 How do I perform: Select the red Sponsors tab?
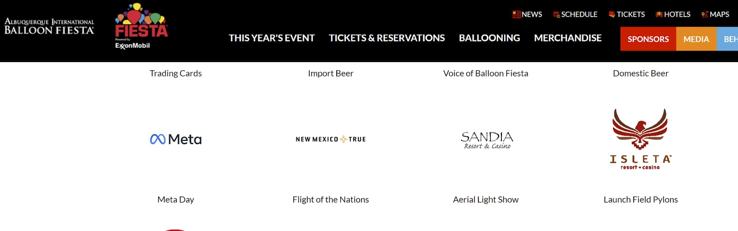click(648, 39)
